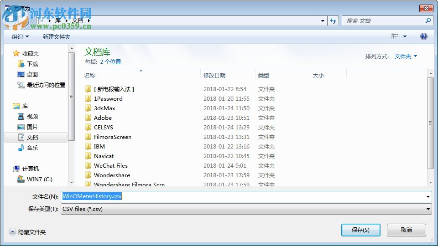Open the save type CSV files dropdown

246,209
